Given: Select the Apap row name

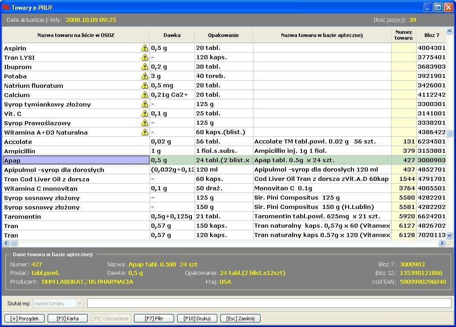Looking at the screenshot, I should point(12,160).
